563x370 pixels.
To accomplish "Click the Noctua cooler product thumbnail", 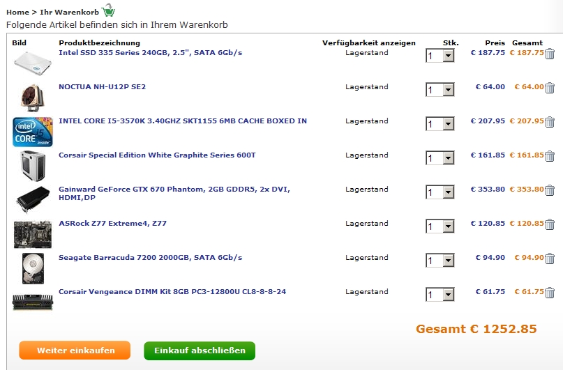I will pyautogui.click(x=33, y=98).
